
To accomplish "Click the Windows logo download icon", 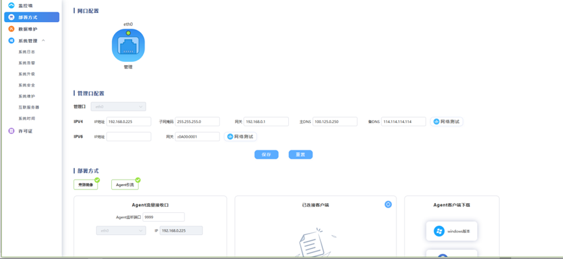I will (x=439, y=231).
